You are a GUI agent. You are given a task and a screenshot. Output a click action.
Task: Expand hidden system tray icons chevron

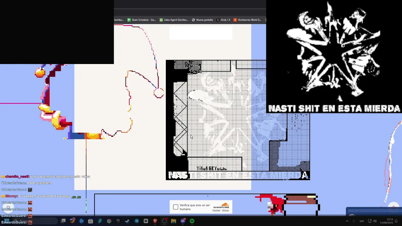pyautogui.click(x=347, y=221)
